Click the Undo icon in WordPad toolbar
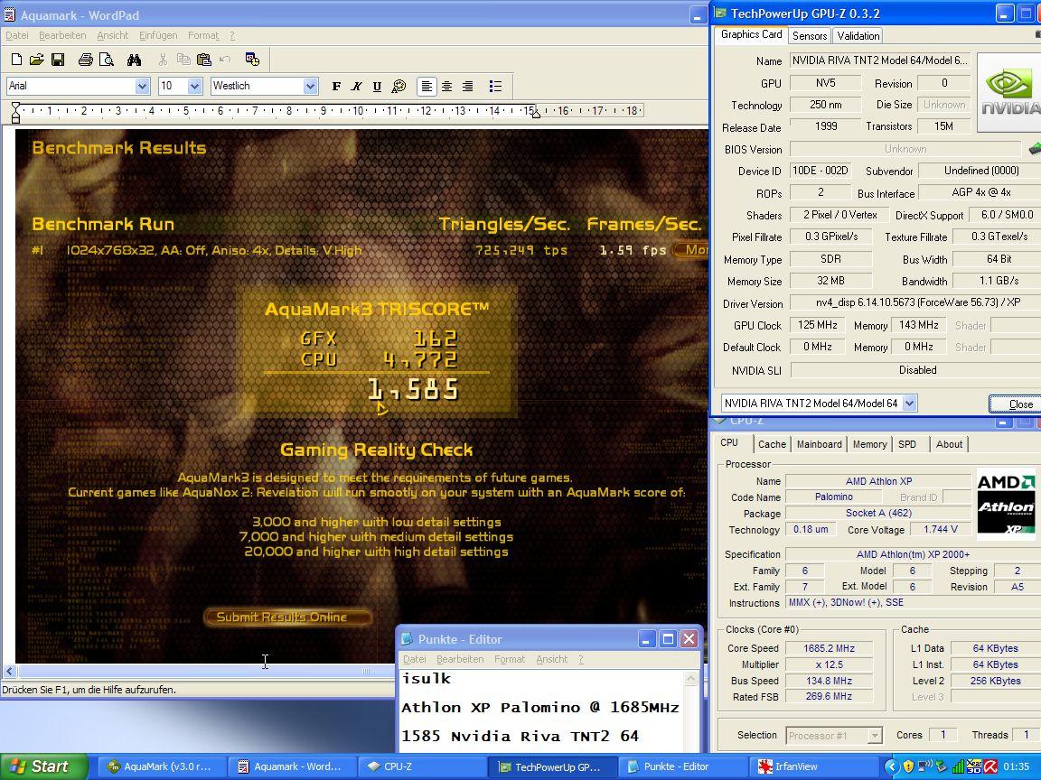This screenshot has width=1041, height=780. (x=225, y=60)
